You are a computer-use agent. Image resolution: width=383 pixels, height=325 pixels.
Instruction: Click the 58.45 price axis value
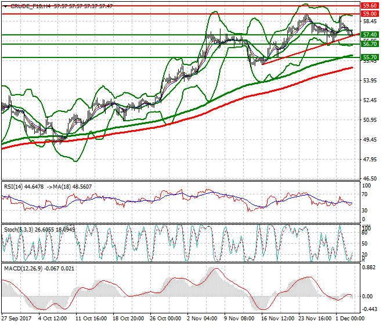370,21
